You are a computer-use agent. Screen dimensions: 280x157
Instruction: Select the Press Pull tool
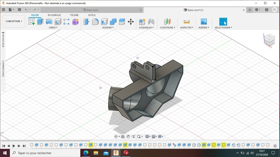coord(87,22)
